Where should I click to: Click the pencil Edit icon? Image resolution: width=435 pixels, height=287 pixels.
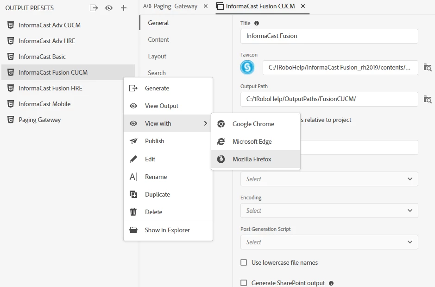pos(133,159)
